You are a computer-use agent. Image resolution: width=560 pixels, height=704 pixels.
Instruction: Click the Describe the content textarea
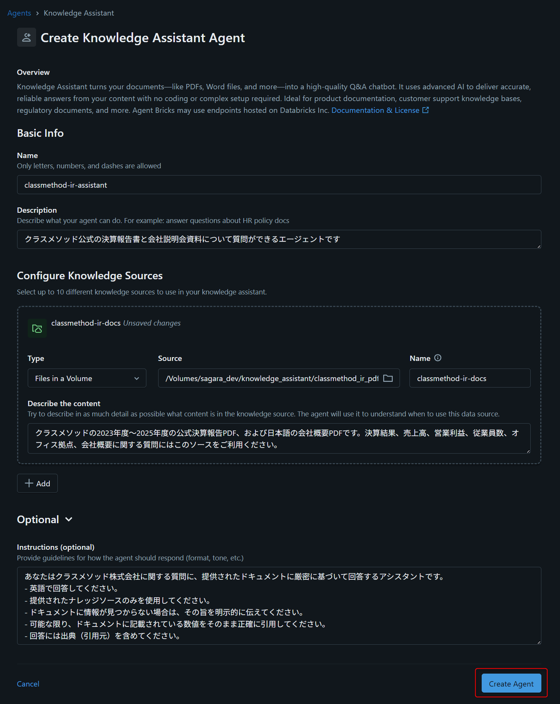pos(279,438)
